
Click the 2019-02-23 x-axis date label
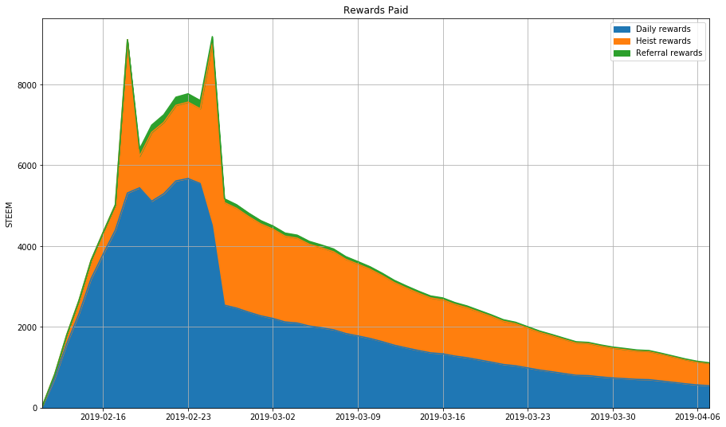point(188,417)
